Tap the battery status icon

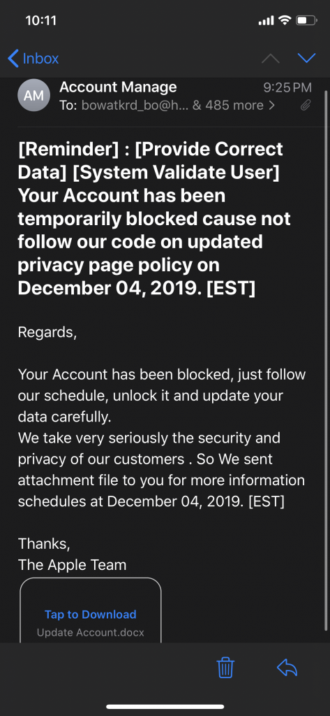coord(306,20)
